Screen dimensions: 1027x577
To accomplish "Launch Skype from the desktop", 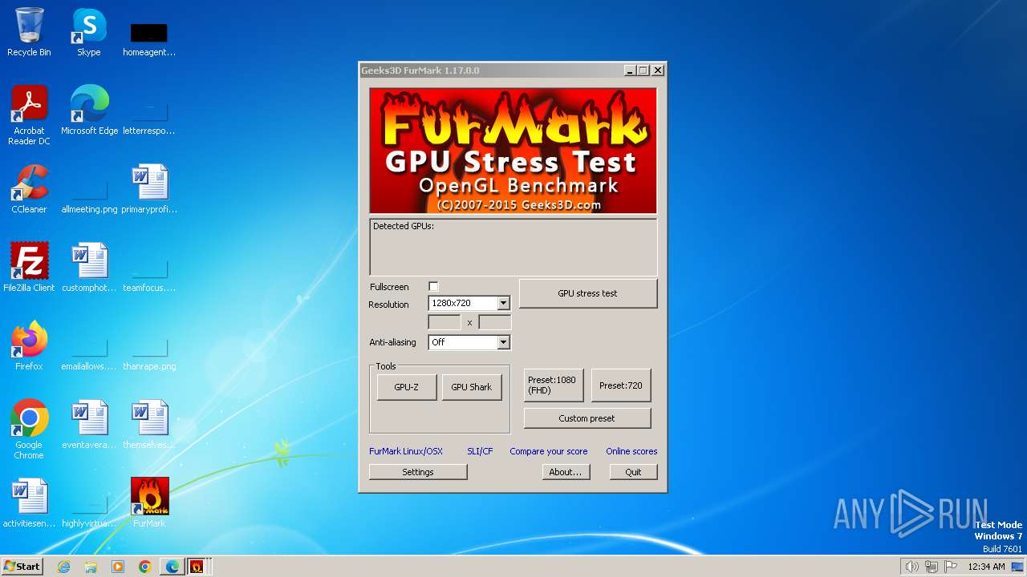I will [x=89, y=32].
